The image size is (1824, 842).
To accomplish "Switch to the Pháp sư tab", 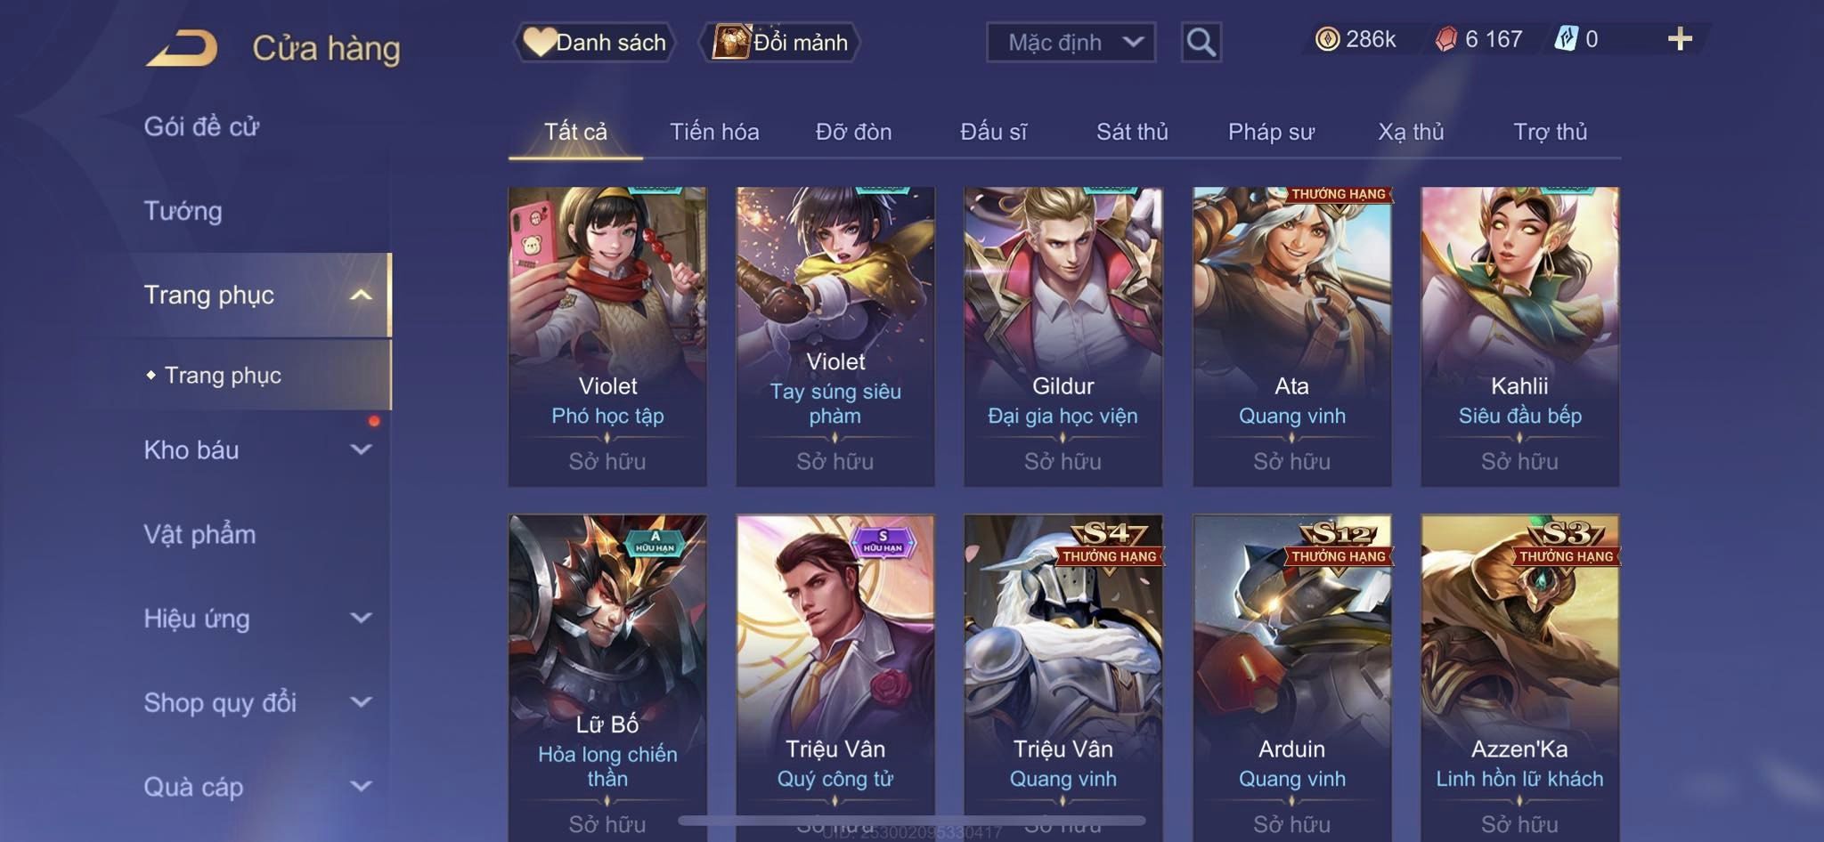I will pyautogui.click(x=1271, y=132).
